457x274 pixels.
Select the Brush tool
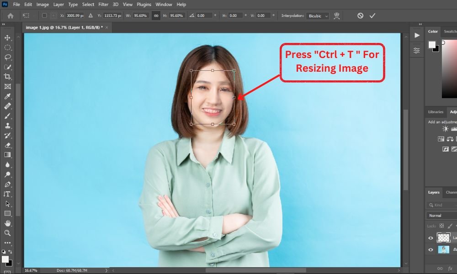click(8, 116)
